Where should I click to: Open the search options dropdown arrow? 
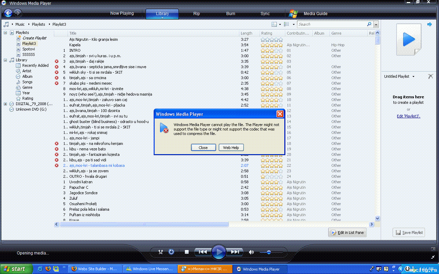[376, 24]
